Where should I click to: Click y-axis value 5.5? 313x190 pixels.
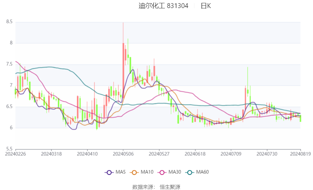[9, 149]
